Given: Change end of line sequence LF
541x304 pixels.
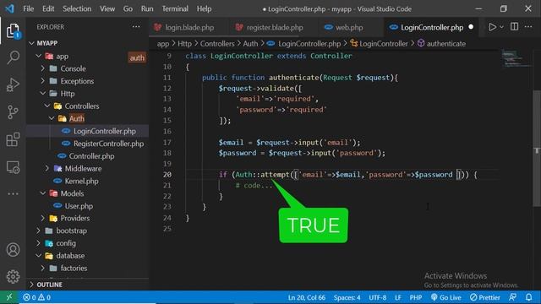Looking at the screenshot, I should click(x=398, y=297).
